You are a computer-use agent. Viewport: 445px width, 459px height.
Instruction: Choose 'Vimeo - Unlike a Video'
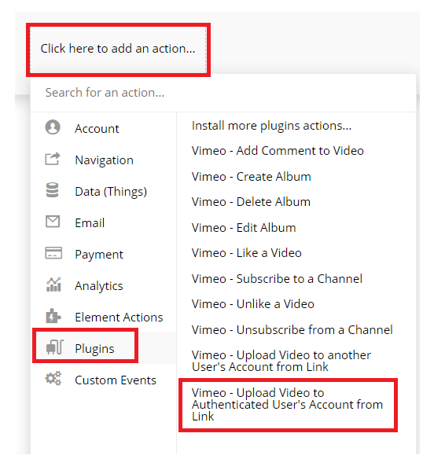click(x=253, y=304)
